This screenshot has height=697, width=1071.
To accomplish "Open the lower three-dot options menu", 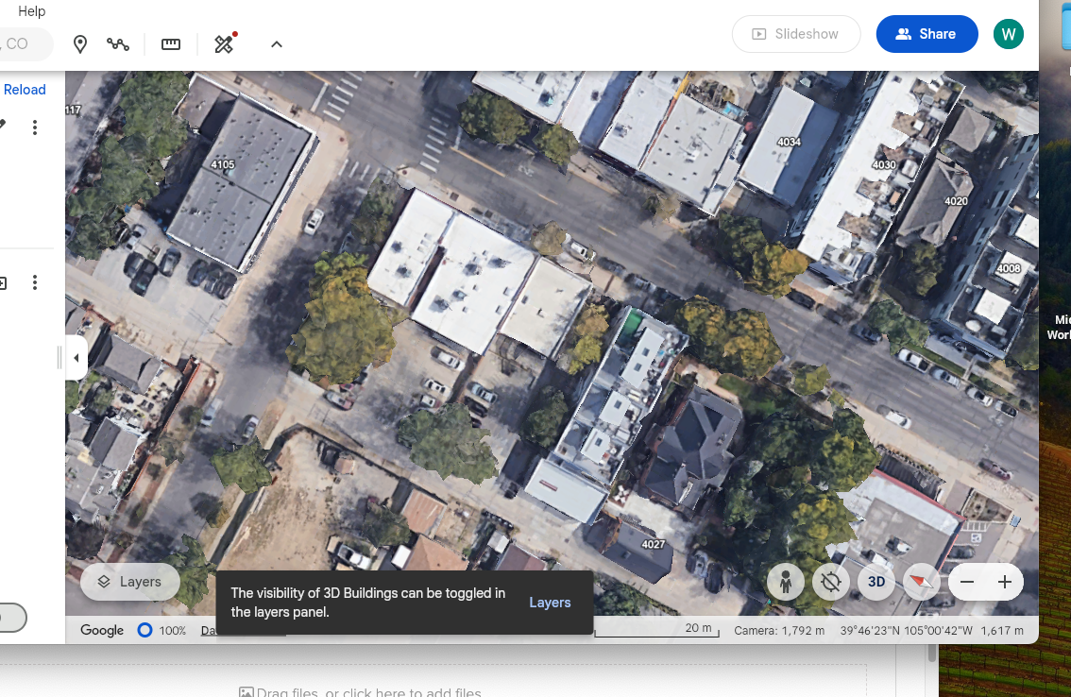I will pyautogui.click(x=35, y=282).
